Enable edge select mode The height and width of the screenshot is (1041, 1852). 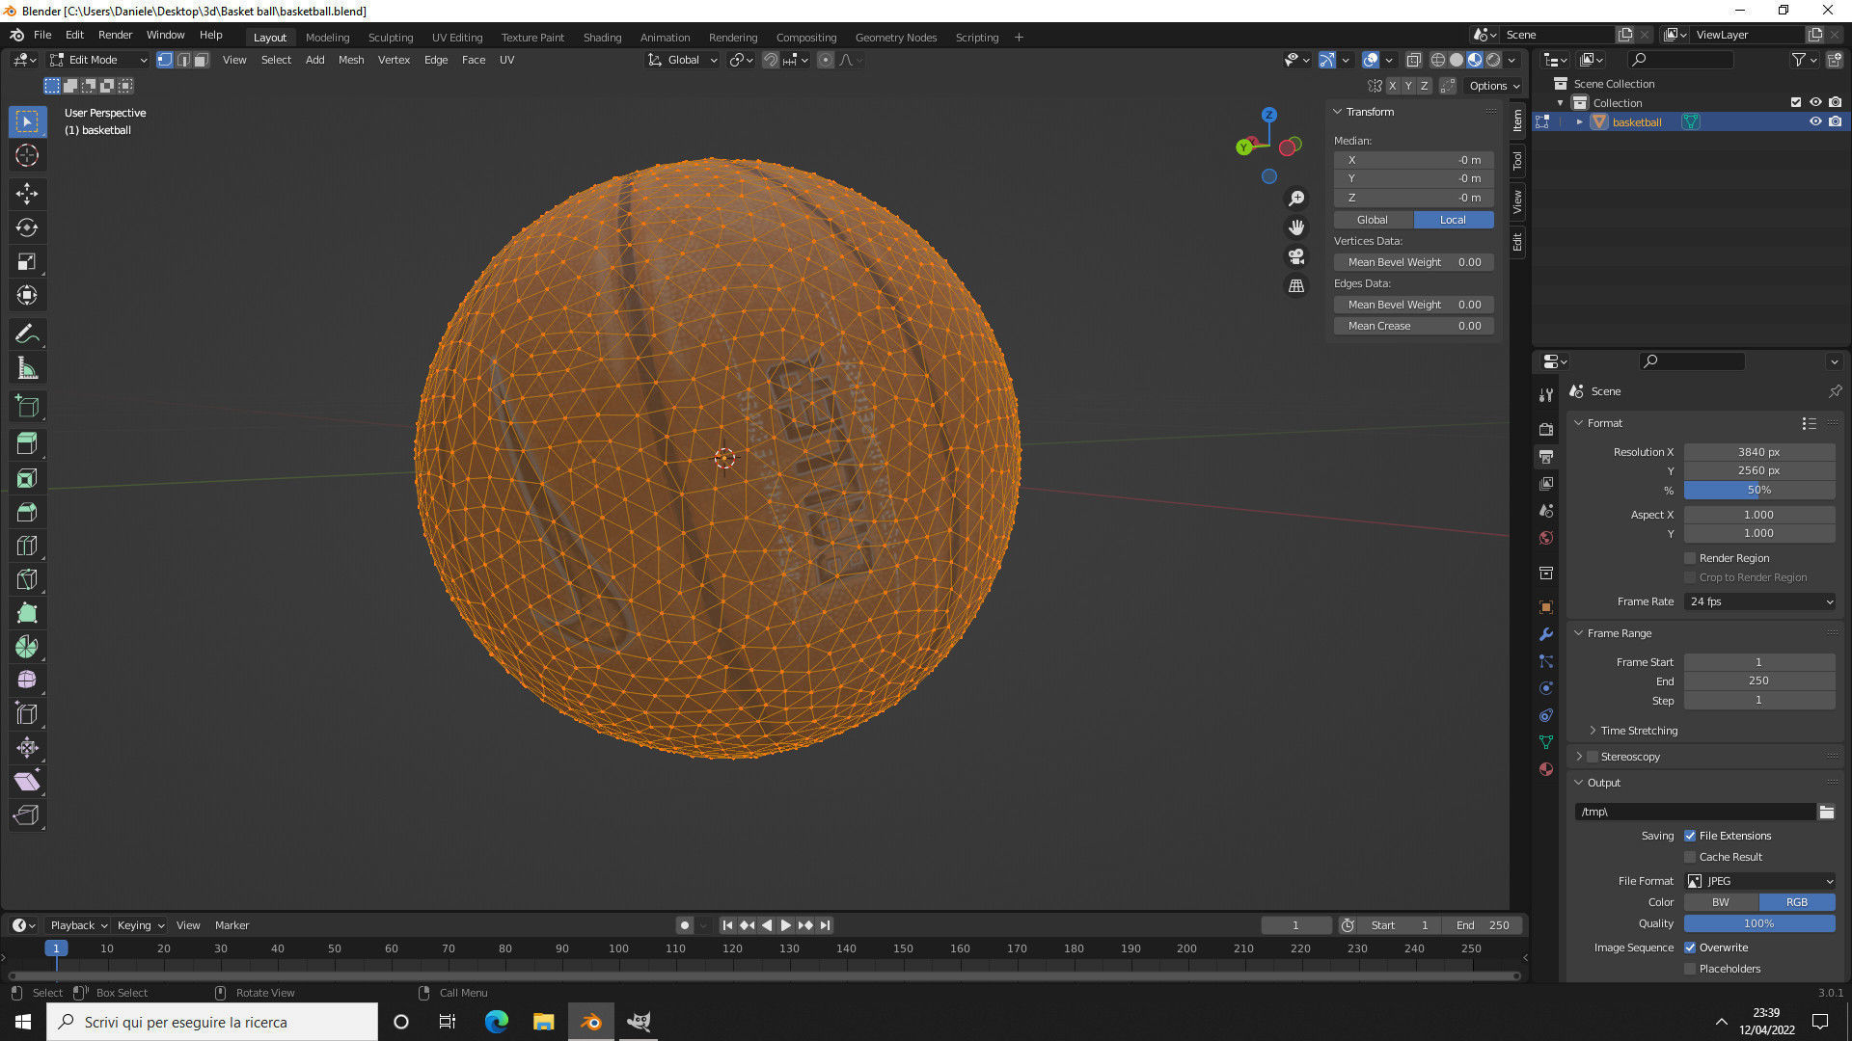click(183, 60)
